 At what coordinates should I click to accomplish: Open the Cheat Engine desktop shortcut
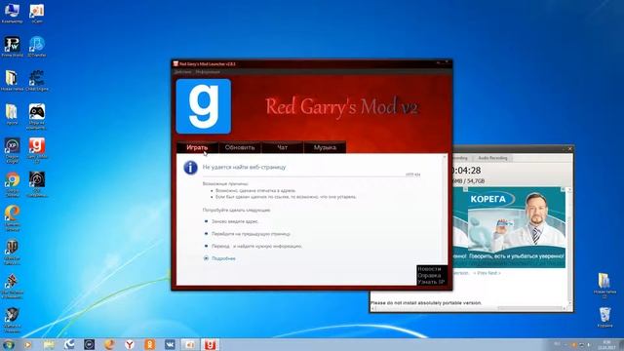[x=37, y=80]
